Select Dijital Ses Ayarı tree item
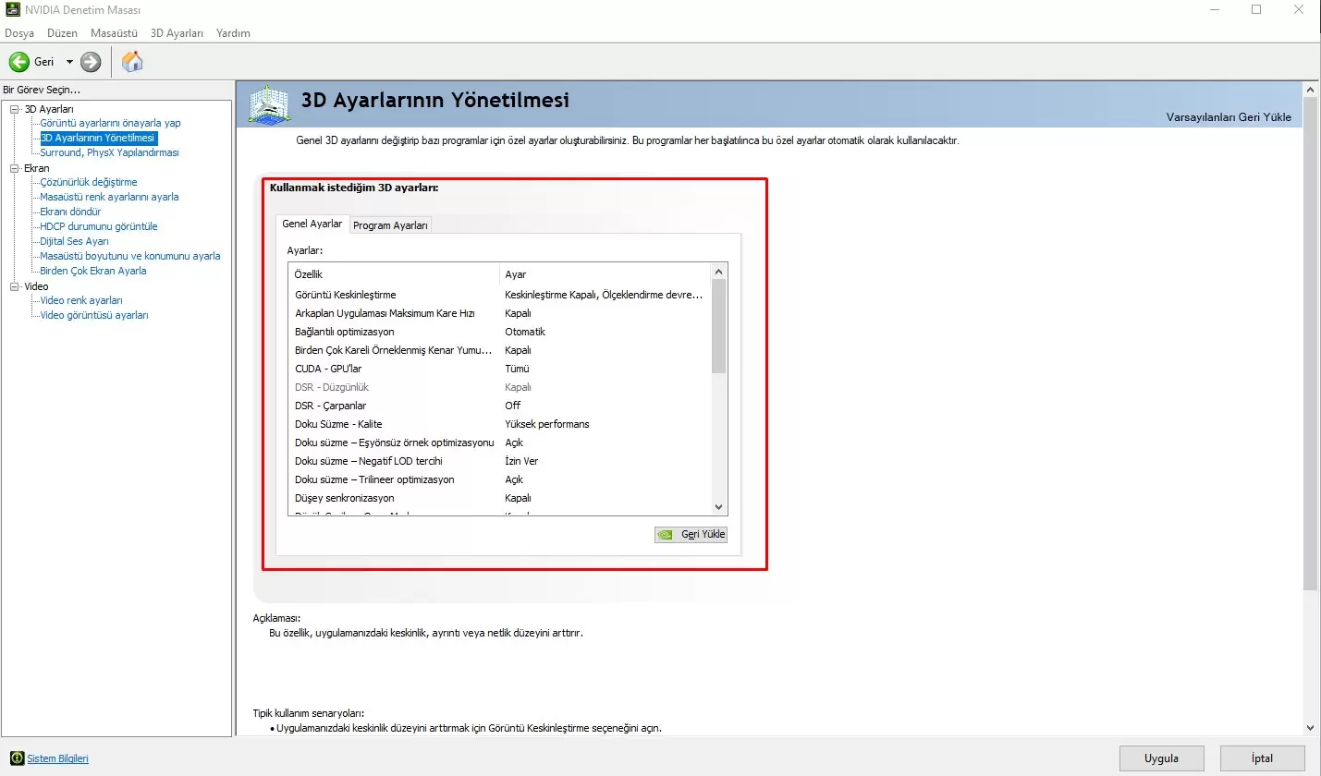This screenshot has width=1321, height=776. (x=74, y=241)
